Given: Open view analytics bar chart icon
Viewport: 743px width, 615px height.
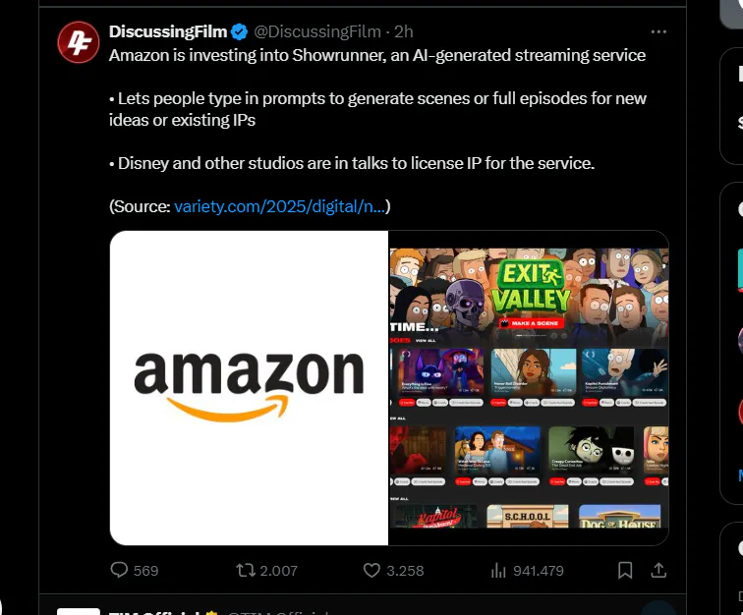Looking at the screenshot, I should point(498,570).
